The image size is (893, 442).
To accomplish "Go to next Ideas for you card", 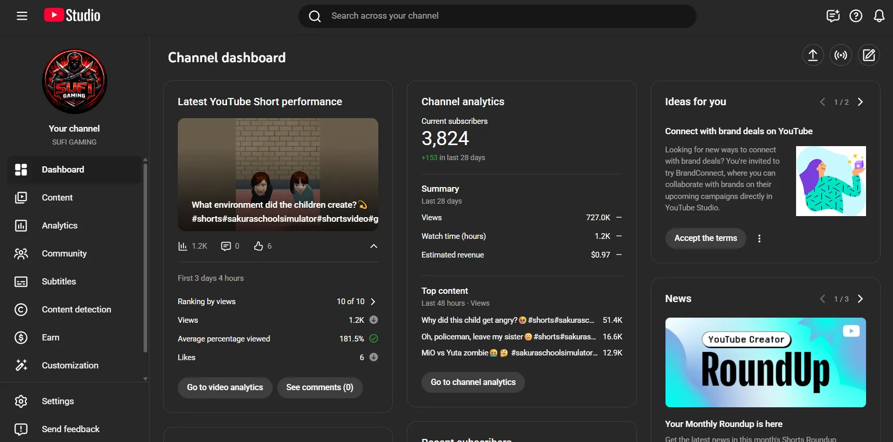I will pyautogui.click(x=860, y=102).
